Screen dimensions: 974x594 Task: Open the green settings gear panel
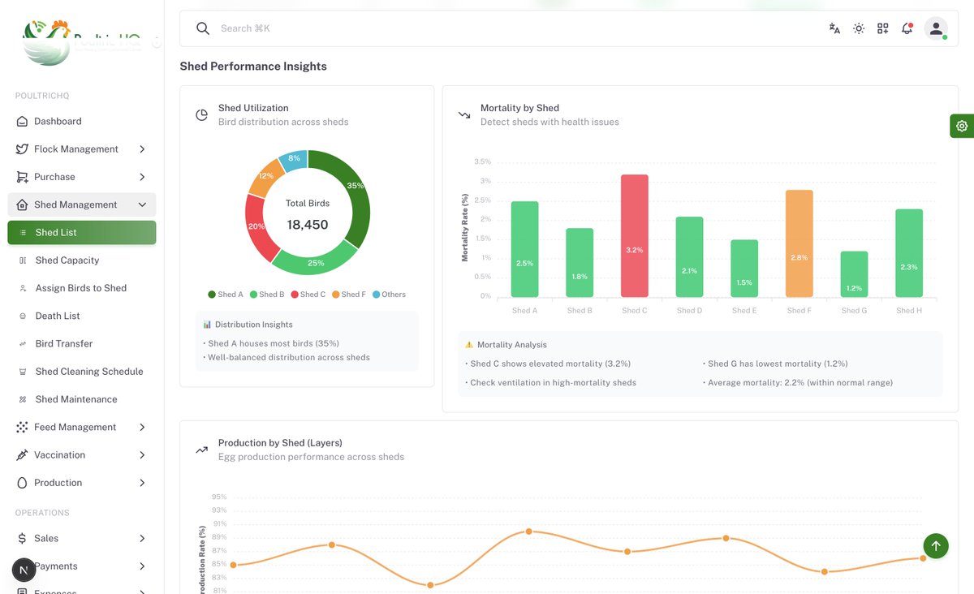tap(962, 126)
